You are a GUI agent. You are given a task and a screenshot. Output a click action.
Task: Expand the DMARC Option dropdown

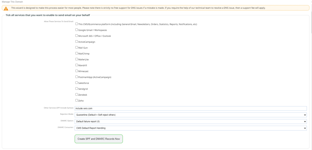[190, 121]
